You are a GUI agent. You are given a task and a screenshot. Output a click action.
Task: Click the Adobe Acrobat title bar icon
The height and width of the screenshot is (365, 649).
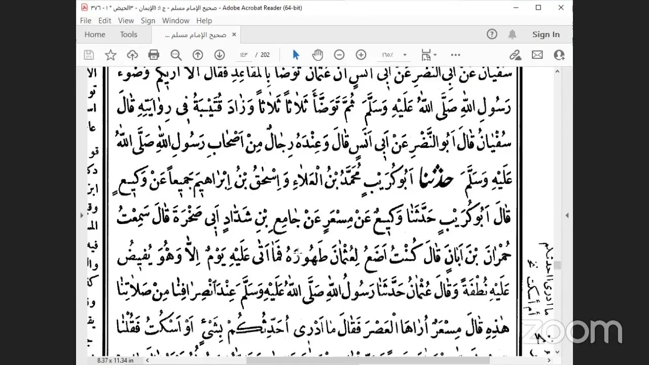point(84,8)
